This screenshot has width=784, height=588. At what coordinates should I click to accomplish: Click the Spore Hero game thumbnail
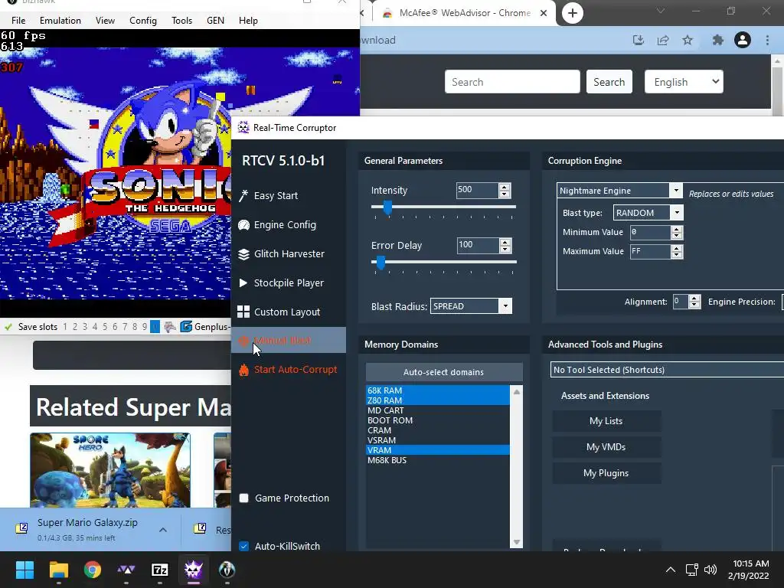tap(110, 470)
